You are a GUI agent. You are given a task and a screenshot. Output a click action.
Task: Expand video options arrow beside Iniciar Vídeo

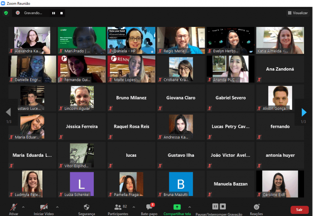pyautogui.click(x=57, y=207)
